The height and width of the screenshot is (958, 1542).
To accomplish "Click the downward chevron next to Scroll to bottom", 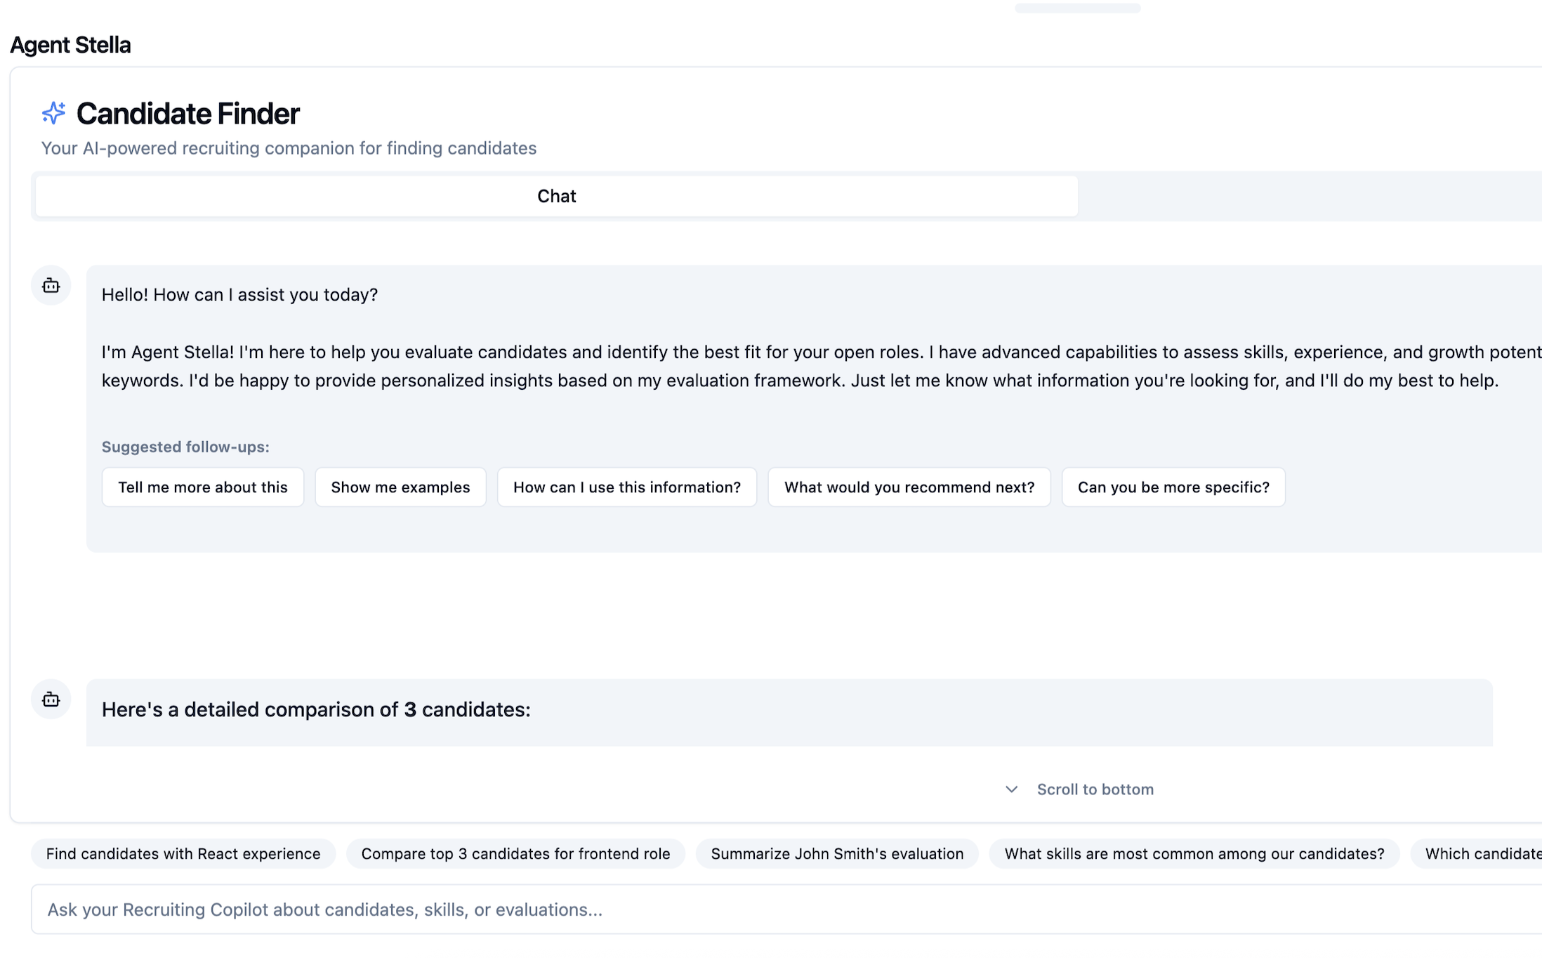I will [x=1012, y=789].
